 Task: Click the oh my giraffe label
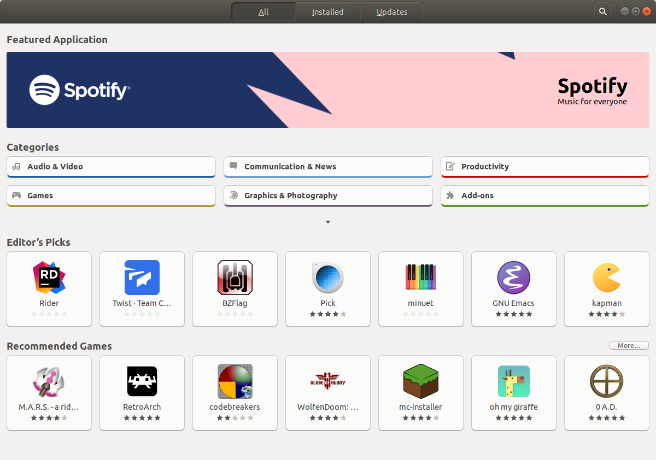514,407
